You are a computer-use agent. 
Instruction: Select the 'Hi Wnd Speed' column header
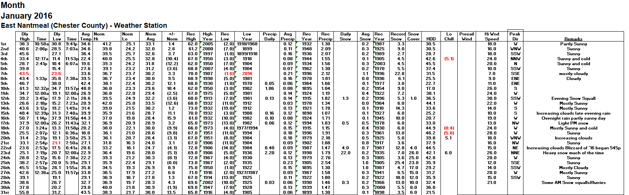click(492, 36)
